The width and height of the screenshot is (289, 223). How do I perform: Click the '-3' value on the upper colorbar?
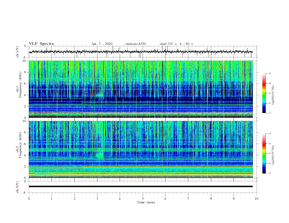click(x=269, y=73)
